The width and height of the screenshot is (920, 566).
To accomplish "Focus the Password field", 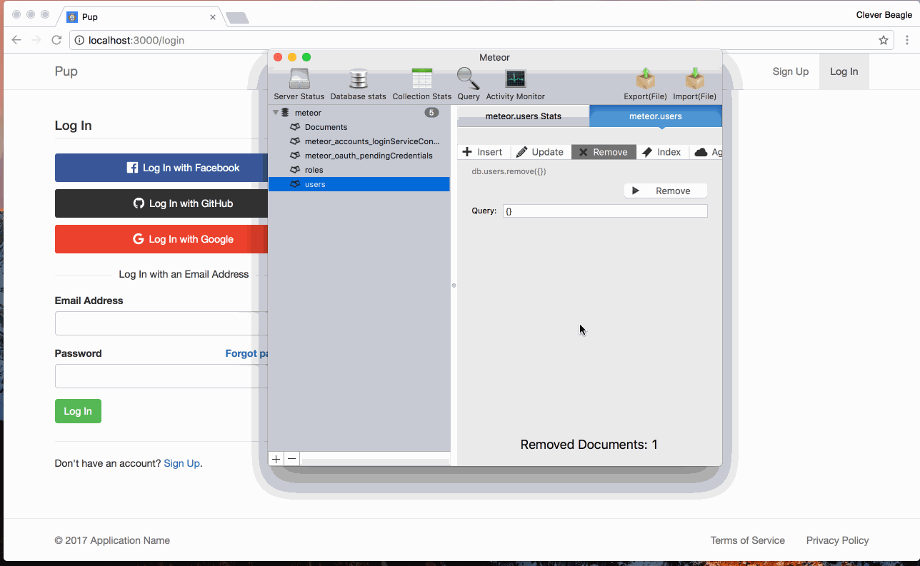I will 161,376.
